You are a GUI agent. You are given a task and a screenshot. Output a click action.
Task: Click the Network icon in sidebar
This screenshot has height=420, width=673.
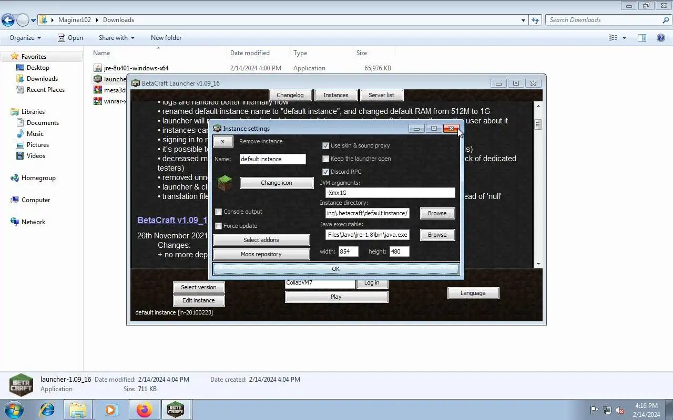[15, 222]
